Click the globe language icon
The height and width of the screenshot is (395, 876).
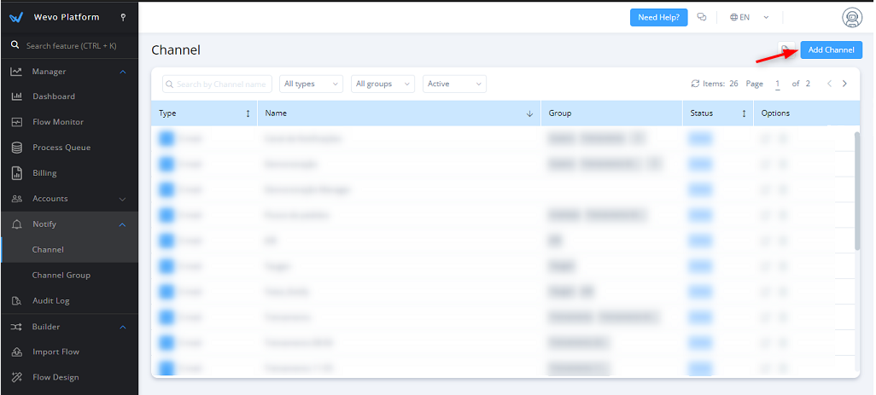coord(734,17)
